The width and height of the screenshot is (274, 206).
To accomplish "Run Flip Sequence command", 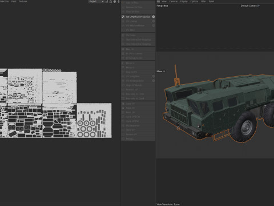I will pyautogui.click(x=138, y=126).
